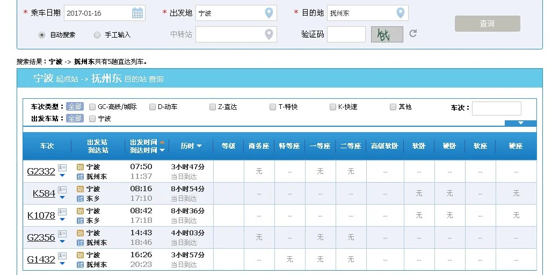559x275 pixels.
Task: Collapse the filter panel with blue arrow tab
Action: (520, 123)
